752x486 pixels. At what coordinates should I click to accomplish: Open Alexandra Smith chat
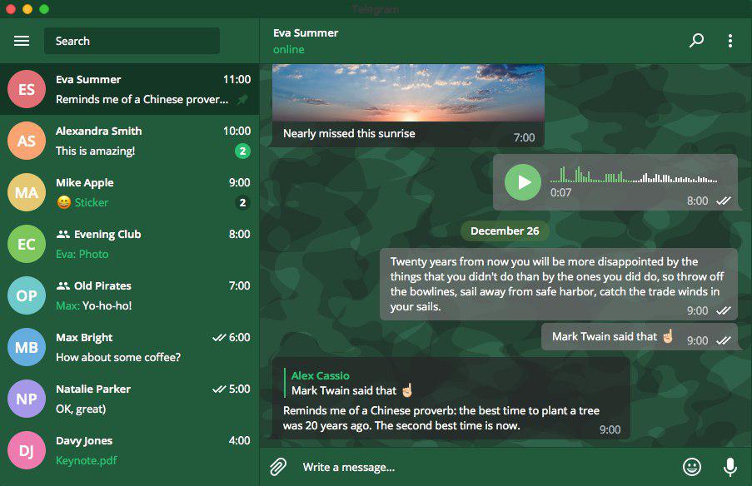129,141
